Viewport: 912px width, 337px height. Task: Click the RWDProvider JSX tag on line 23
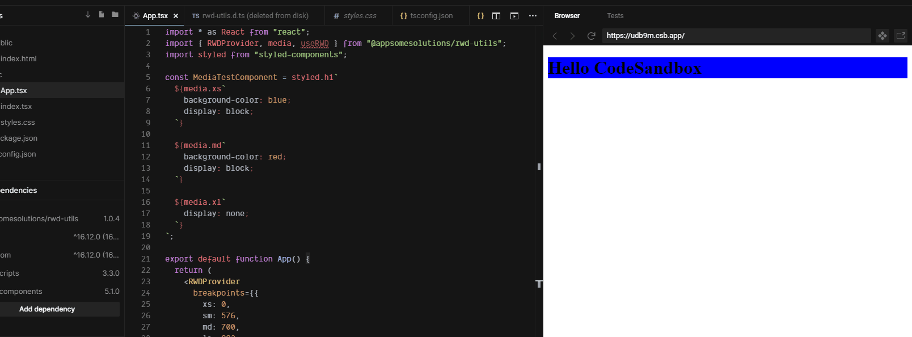click(214, 282)
